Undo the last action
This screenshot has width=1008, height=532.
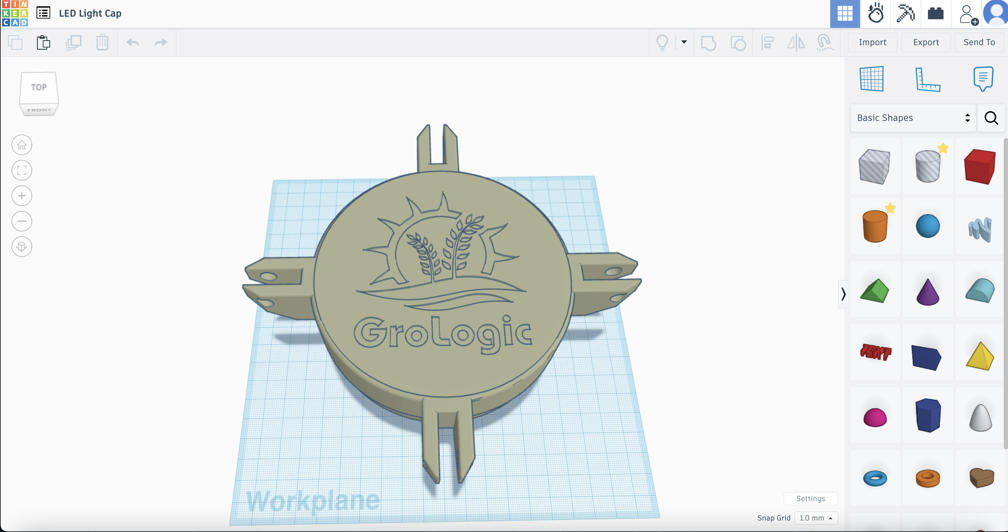pyautogui.click(x=133, y=42)
